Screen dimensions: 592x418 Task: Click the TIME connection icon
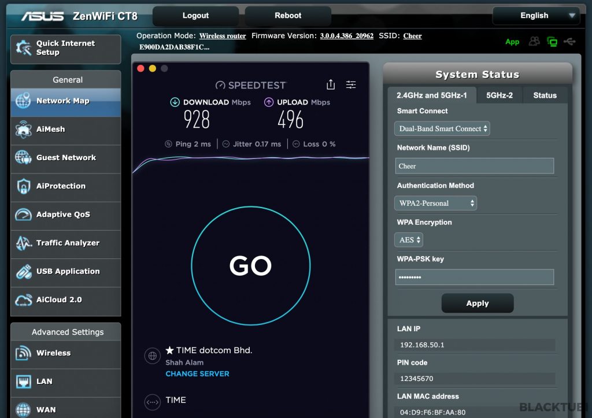point(153,402)
